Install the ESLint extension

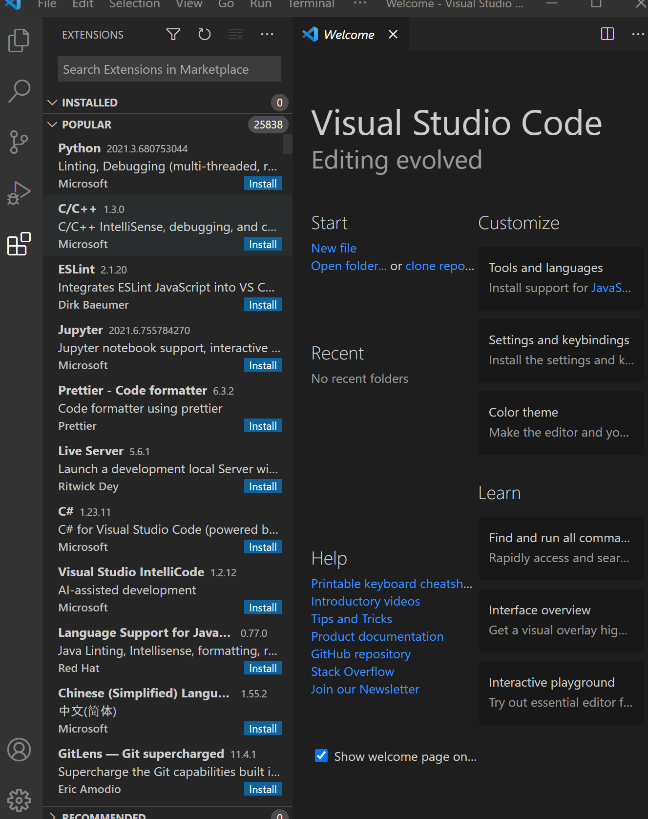(x=263, y=305)
